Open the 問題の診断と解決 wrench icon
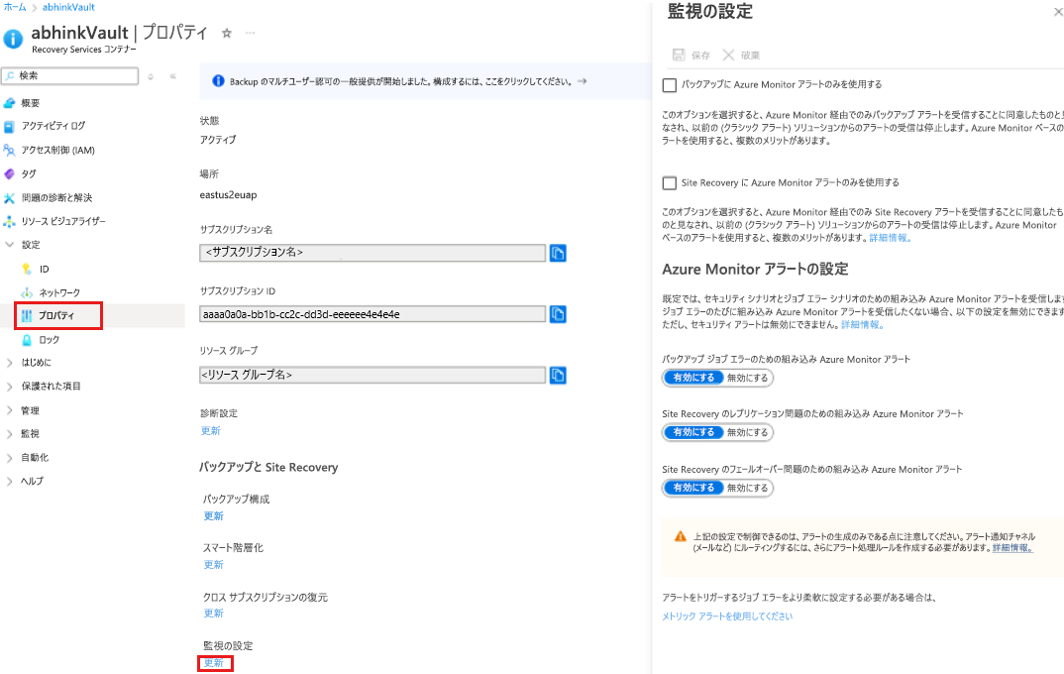1064x674 pixels. click(9, 197)
